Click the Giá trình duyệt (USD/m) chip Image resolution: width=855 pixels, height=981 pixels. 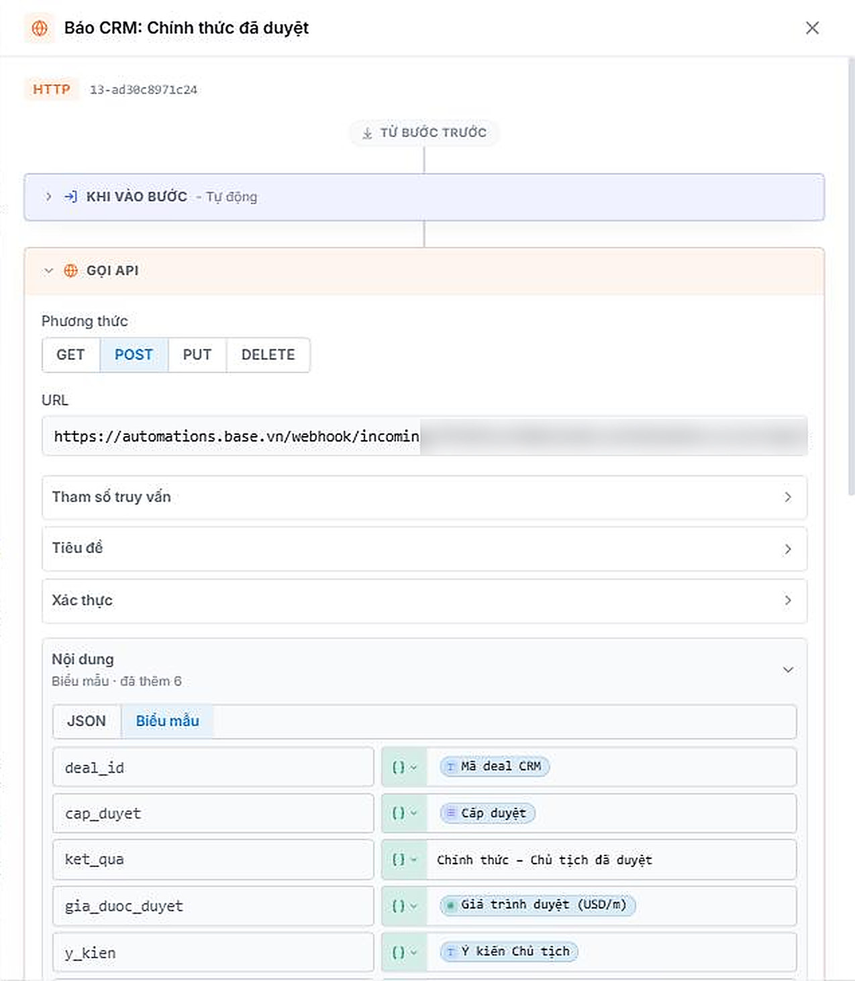click(538, 905)
